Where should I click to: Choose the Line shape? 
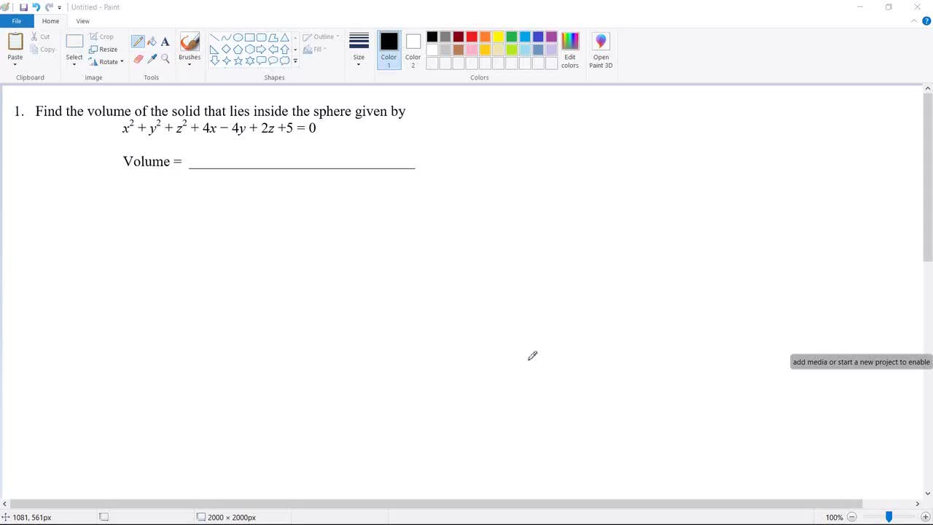point(214,38)
